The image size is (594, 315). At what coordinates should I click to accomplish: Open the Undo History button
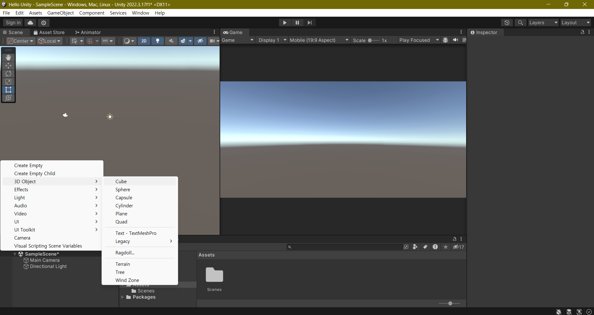pos(507,23)
